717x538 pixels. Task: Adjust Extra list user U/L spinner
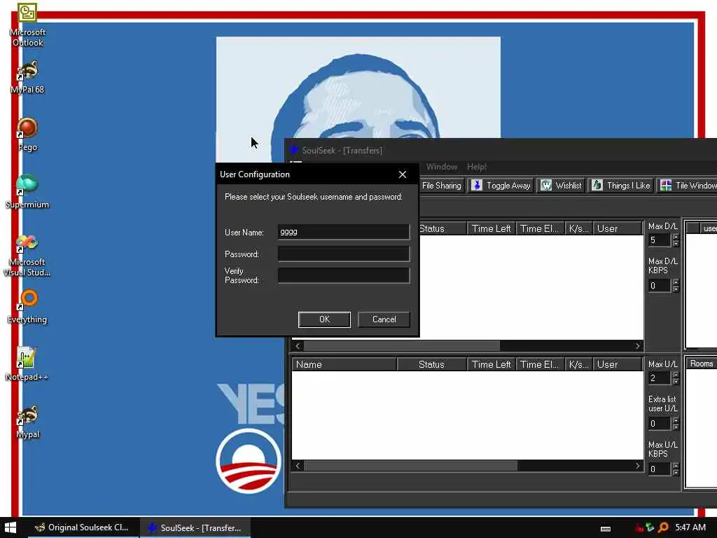coord(676,424)
